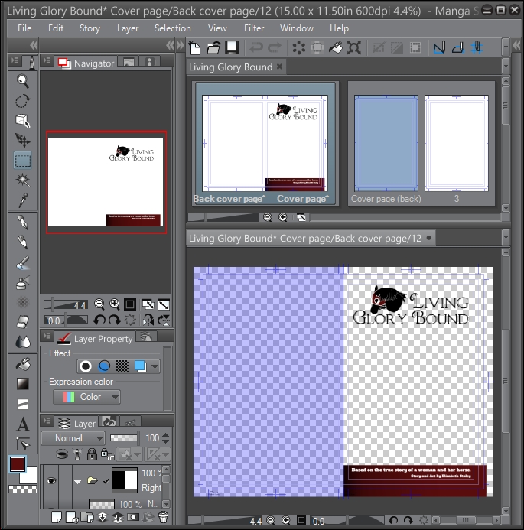Open the page manager tab list dropdown

[x=506, y=67]
